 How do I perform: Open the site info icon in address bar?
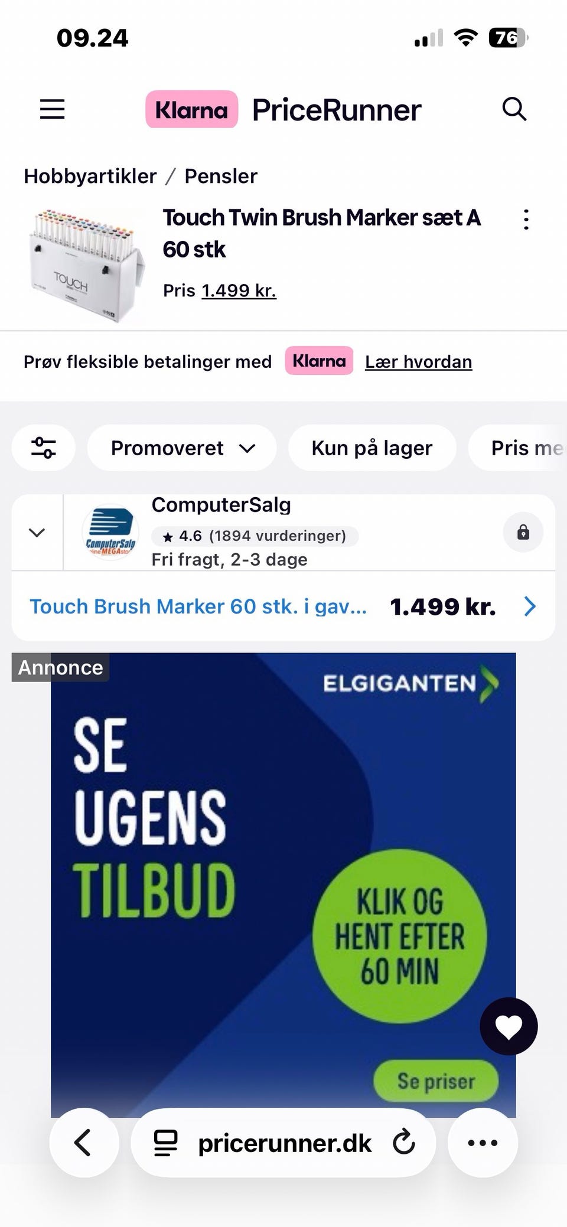[x=165, y=1143]
